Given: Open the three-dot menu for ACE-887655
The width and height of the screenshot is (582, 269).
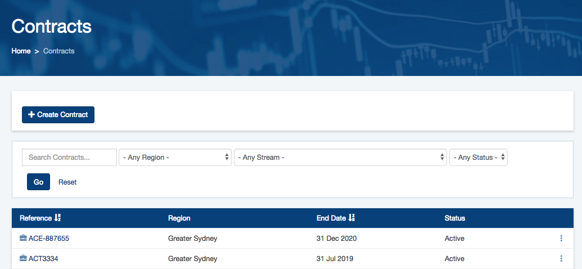Looking at the screenshot, I should [561, 238].
